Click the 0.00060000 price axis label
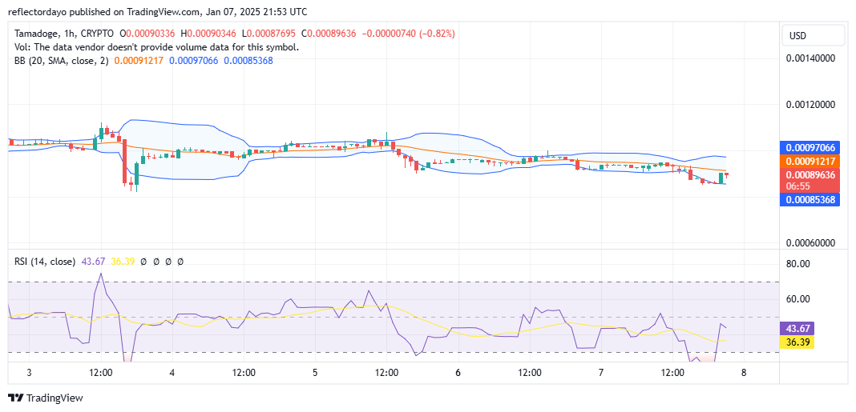Viewport: 856px width, 412px height. tap(809, 243)
